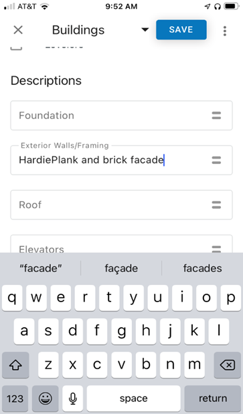Choose the "facades" autocomplete suggestion

(x=203, y=268)
